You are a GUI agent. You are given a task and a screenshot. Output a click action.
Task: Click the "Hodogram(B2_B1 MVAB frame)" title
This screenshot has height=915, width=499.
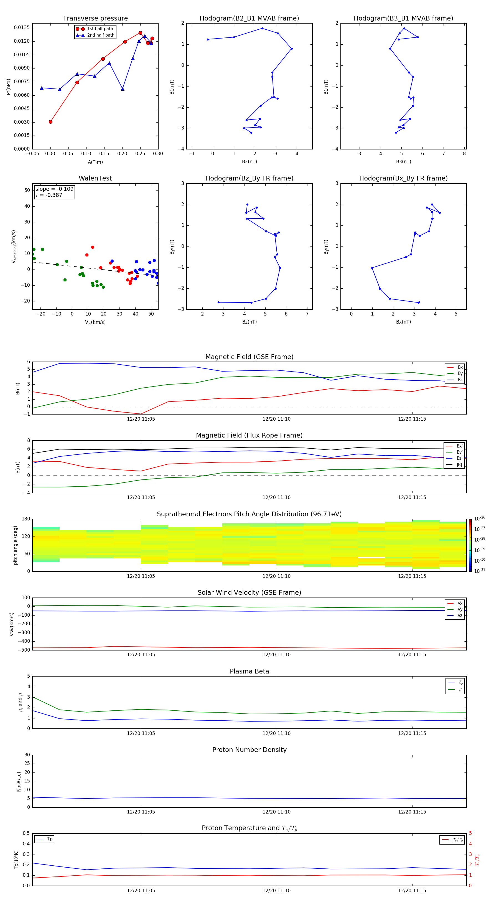(x=249, y=18)
